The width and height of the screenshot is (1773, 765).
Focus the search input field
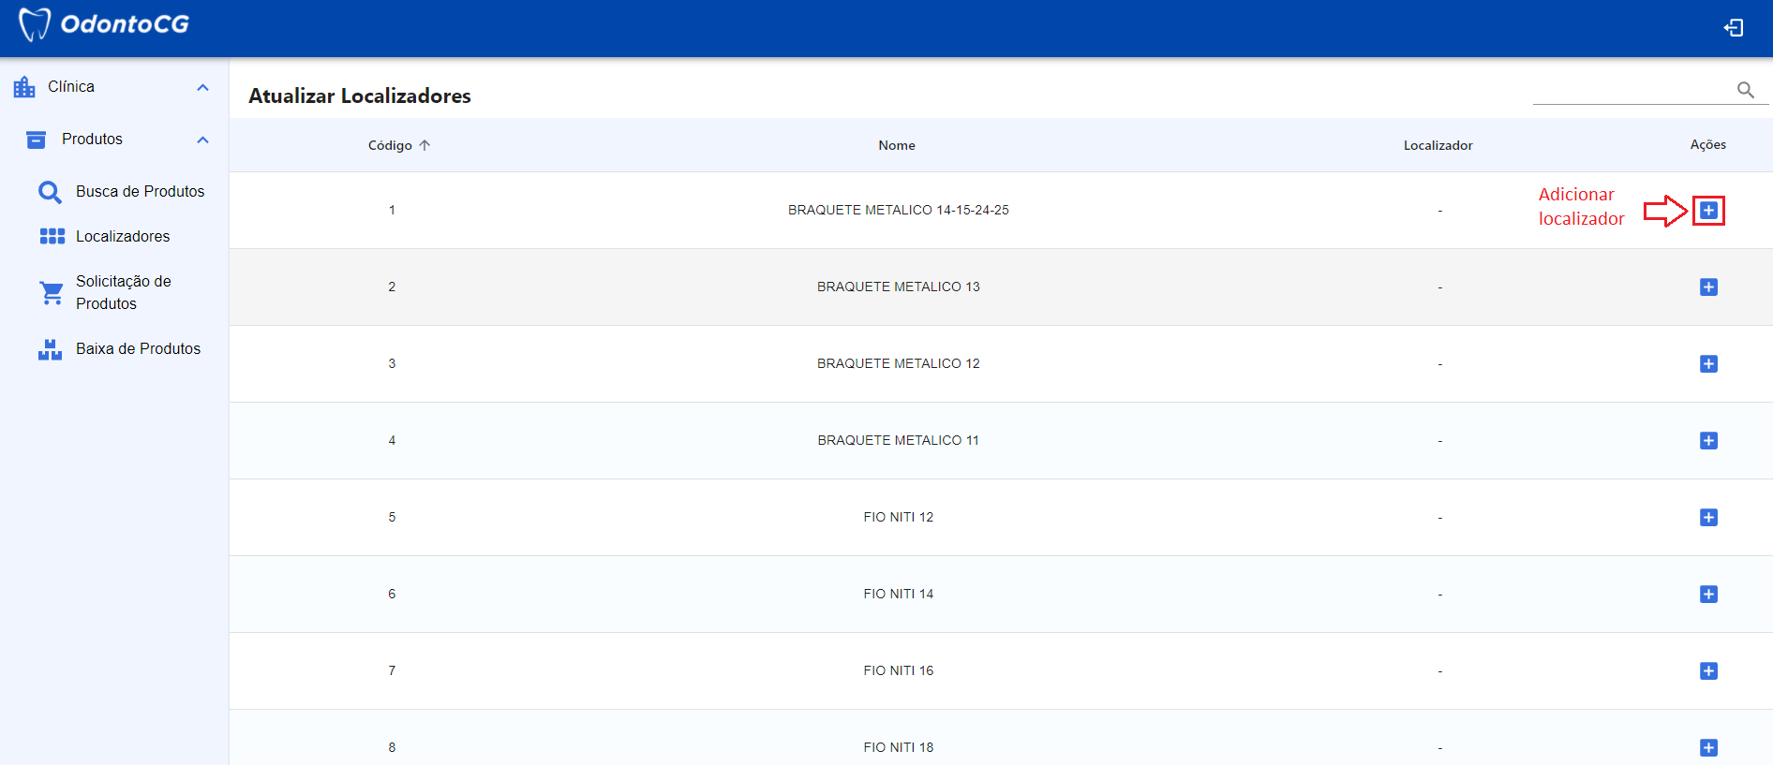(x=1631, y=90)
